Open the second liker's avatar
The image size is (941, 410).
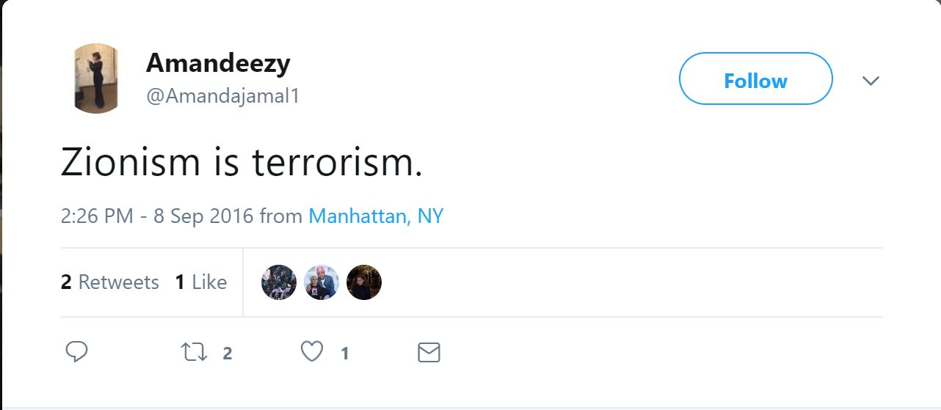[x=321, y=282]
